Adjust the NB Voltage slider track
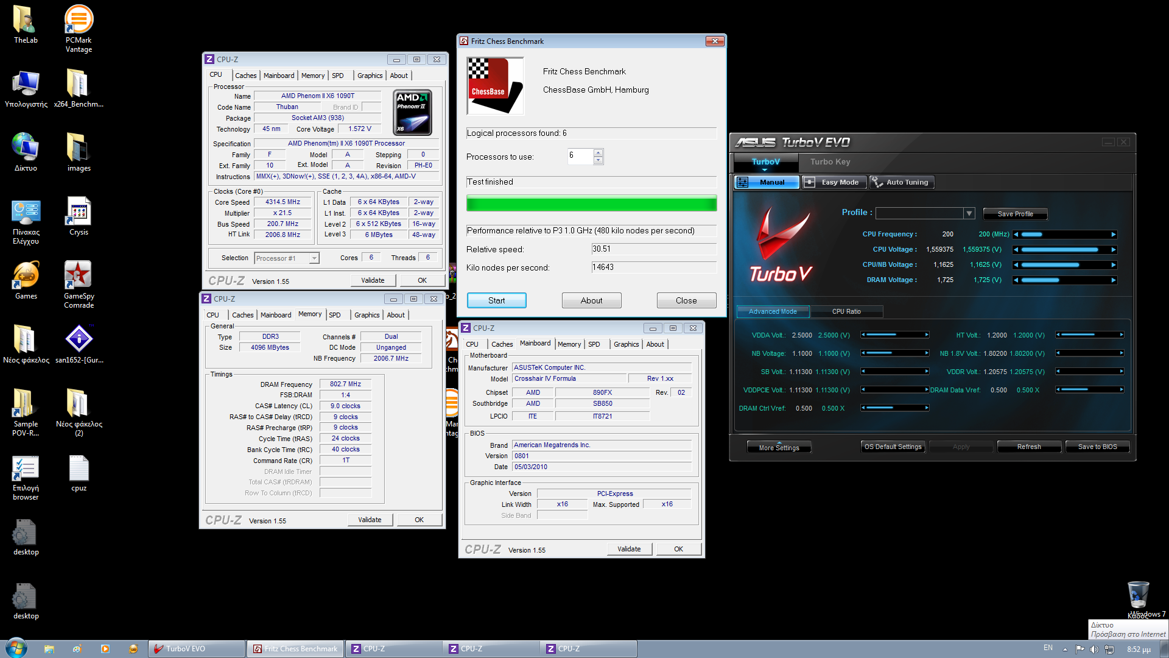The image size is (1169, 658). point(895,353)
